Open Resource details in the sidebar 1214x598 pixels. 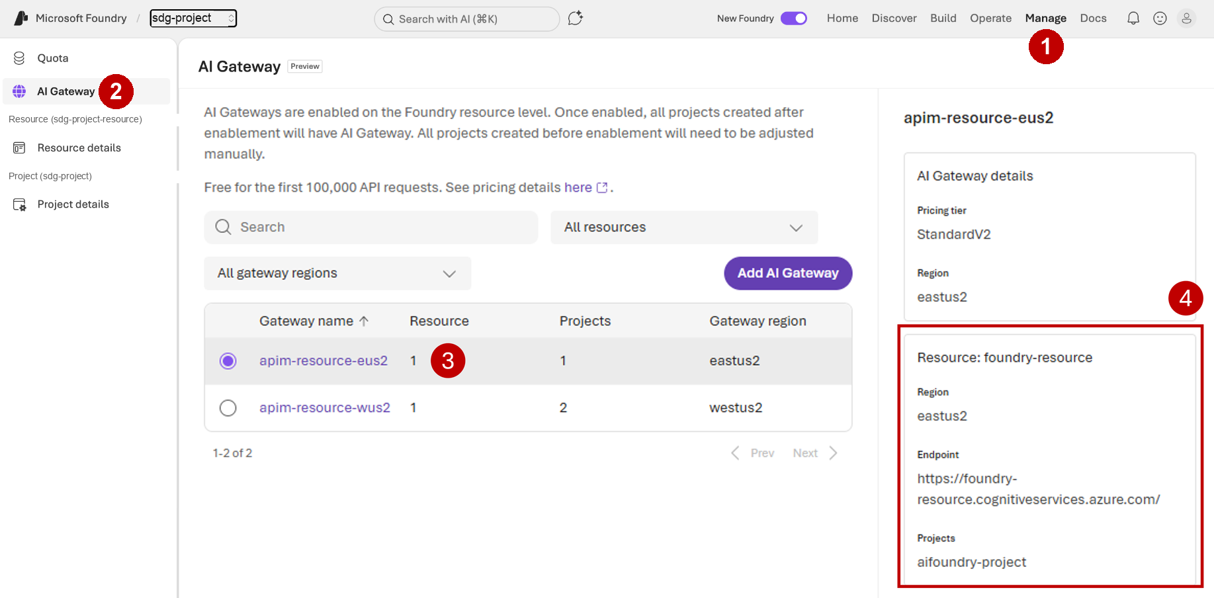click(87, 148)
